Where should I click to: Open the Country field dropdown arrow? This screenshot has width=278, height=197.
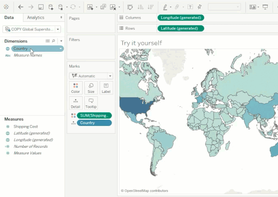tap(60, 49)
